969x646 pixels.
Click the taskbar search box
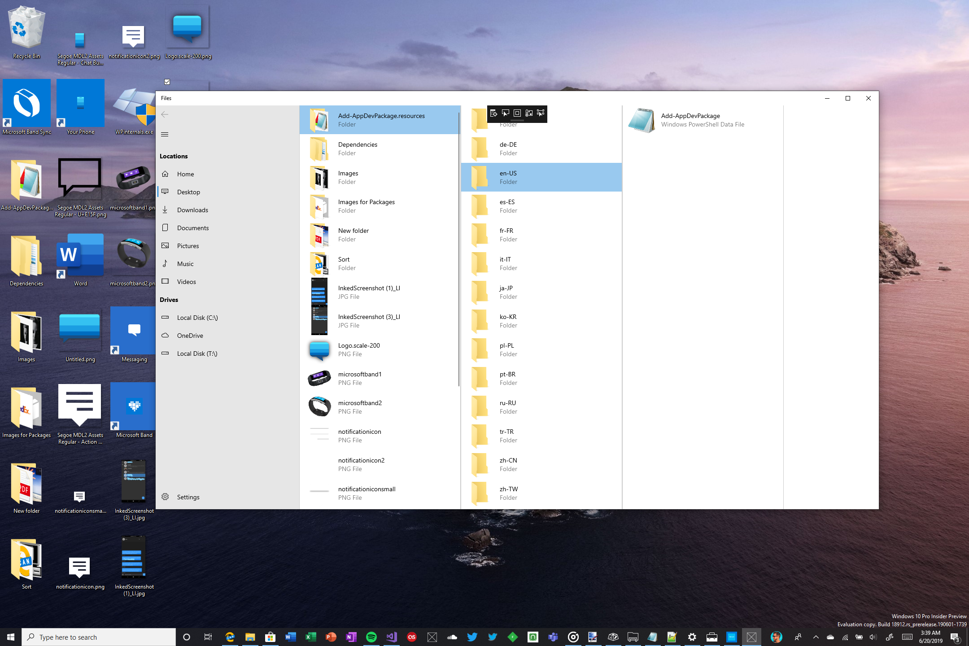point(99,637)
